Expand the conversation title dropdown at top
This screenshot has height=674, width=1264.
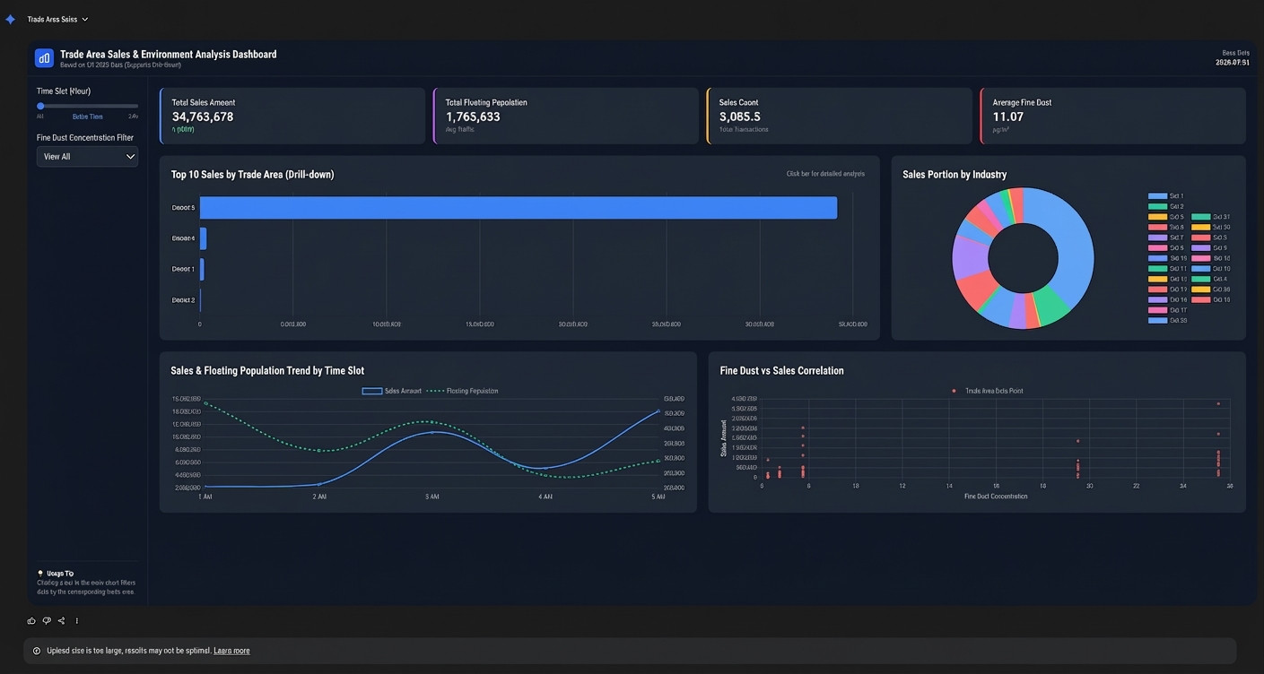point(84,19)
